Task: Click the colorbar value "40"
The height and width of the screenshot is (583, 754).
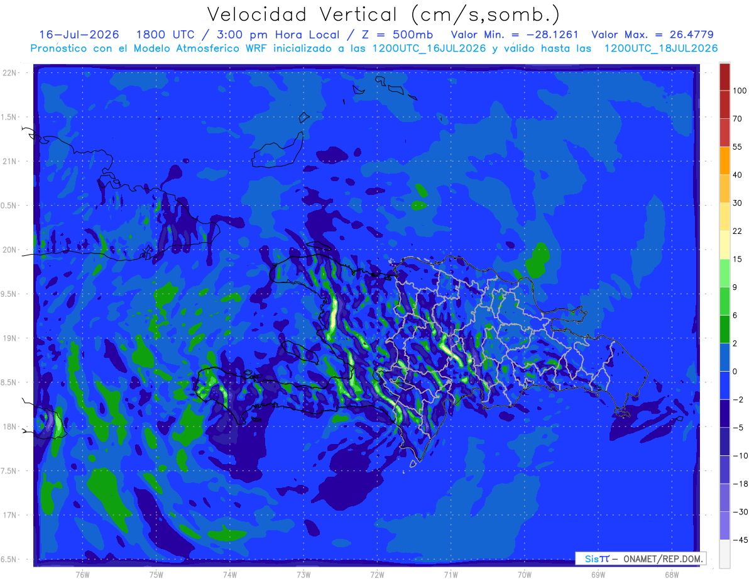Action: click(x=738, y=175)
